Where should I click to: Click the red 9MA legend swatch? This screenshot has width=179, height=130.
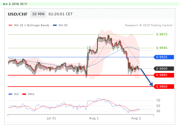click(24, 94)
